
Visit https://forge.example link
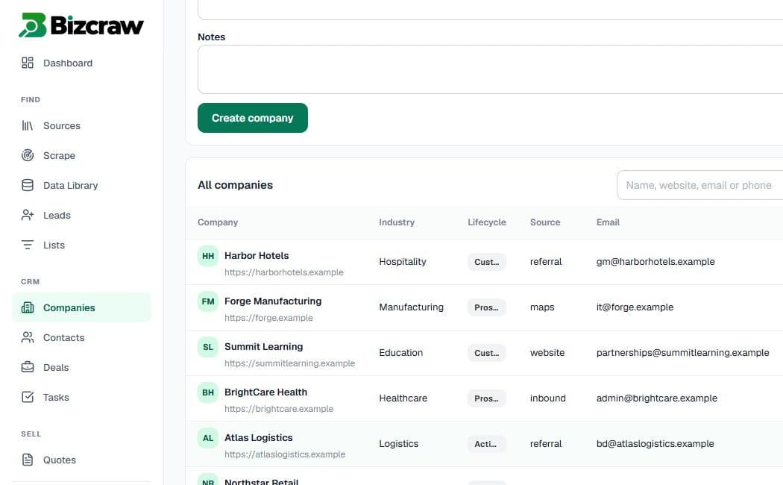tap(268, 318)
